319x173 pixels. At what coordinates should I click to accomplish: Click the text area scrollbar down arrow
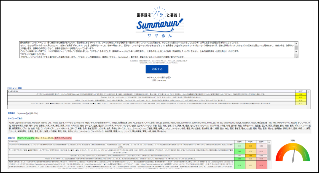(296, 52)
